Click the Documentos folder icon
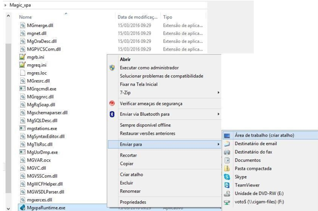The image size is (318, 211). pyautogui.click(x=227, y=161)
